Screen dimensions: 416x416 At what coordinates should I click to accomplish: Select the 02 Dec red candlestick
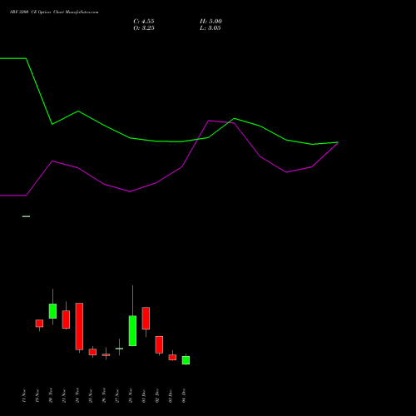pyautogui.click(x=159, y=344)
